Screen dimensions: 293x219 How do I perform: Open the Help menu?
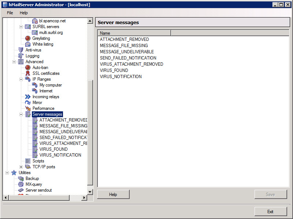(x=23, y=13)
